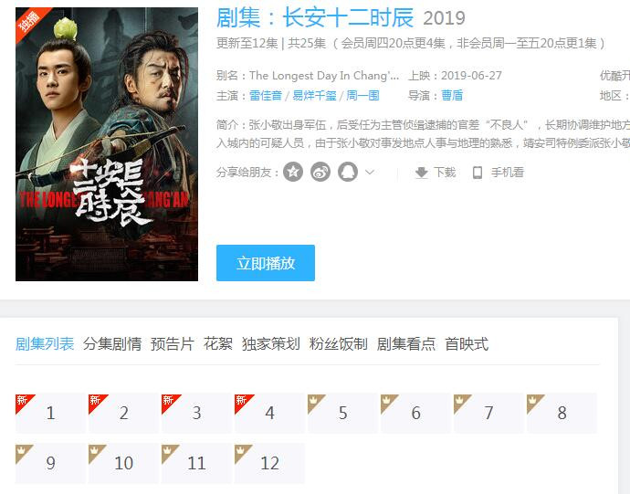
Task: Open actor link 雷佳音
Action: click(266, 96)
